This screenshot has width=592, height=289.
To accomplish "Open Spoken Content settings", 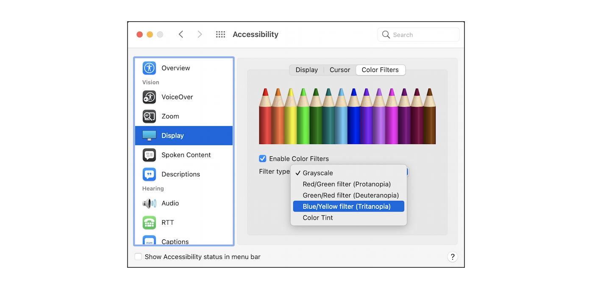I will pyautogui.click(x=149, y=155).
